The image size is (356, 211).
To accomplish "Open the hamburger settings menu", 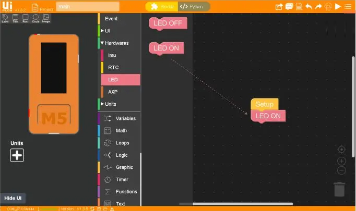I will coord(348,7).
